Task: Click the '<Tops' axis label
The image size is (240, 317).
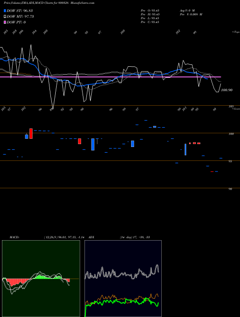Action: pos(236,32)
